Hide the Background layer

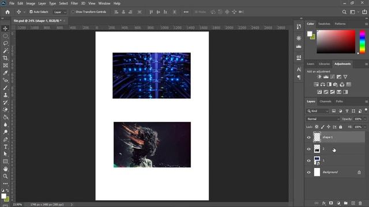309,172
